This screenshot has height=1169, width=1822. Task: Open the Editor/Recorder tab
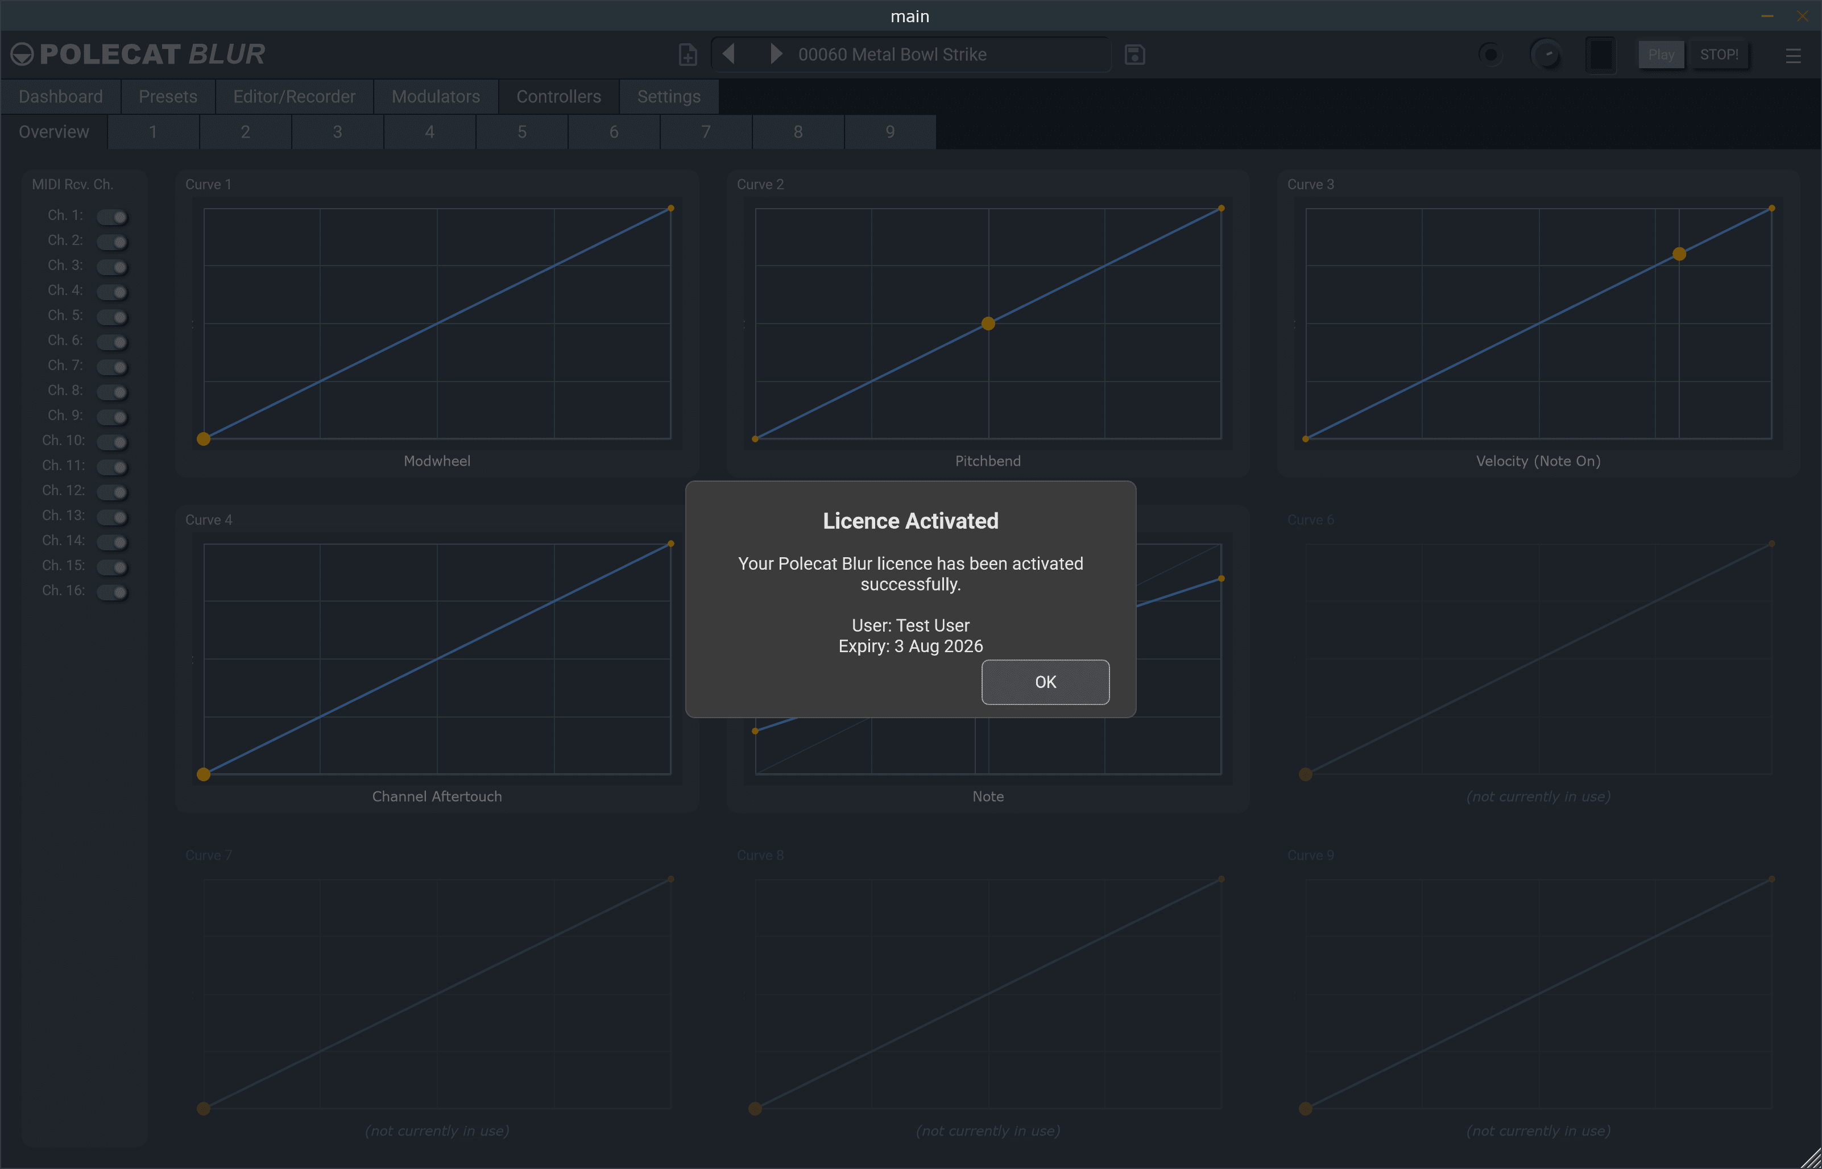coord(295,97)
